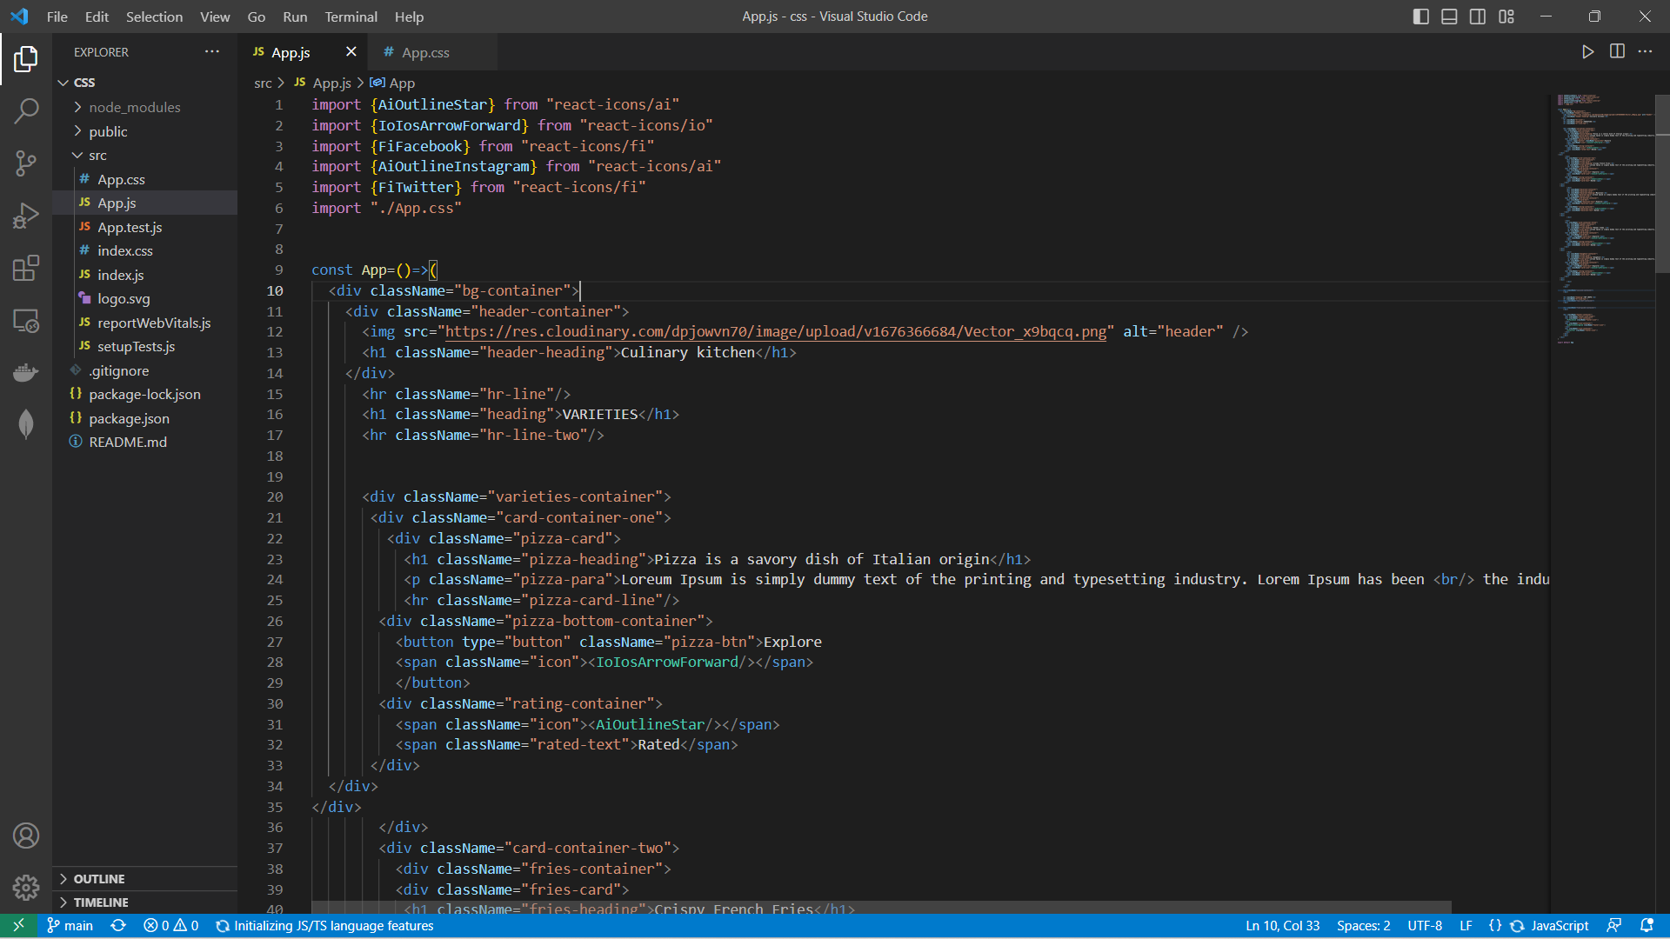Screen dimensions: 1670x939
Task: Open the Terminal menu
Action: (351, 17)
